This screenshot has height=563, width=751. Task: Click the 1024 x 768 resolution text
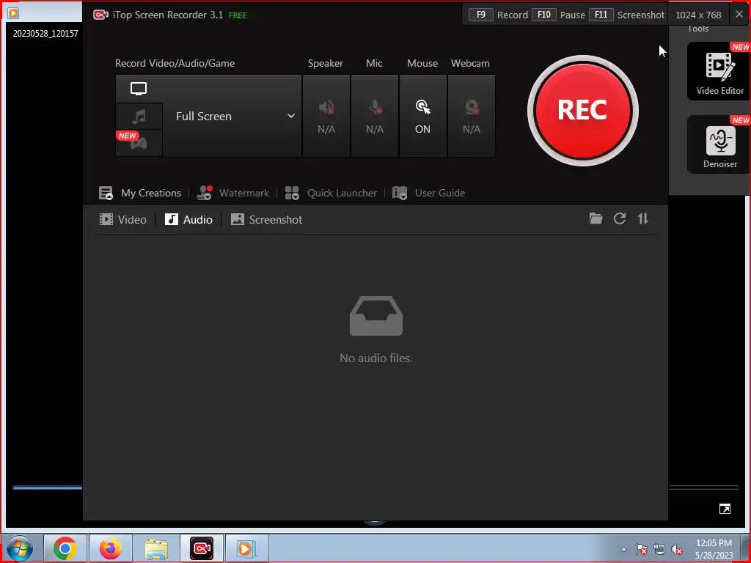[x=698, y=15]
